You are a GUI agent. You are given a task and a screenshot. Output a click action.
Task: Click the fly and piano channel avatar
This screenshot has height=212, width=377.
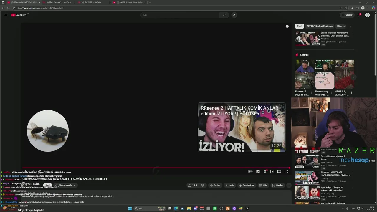(x=48, y=131)
